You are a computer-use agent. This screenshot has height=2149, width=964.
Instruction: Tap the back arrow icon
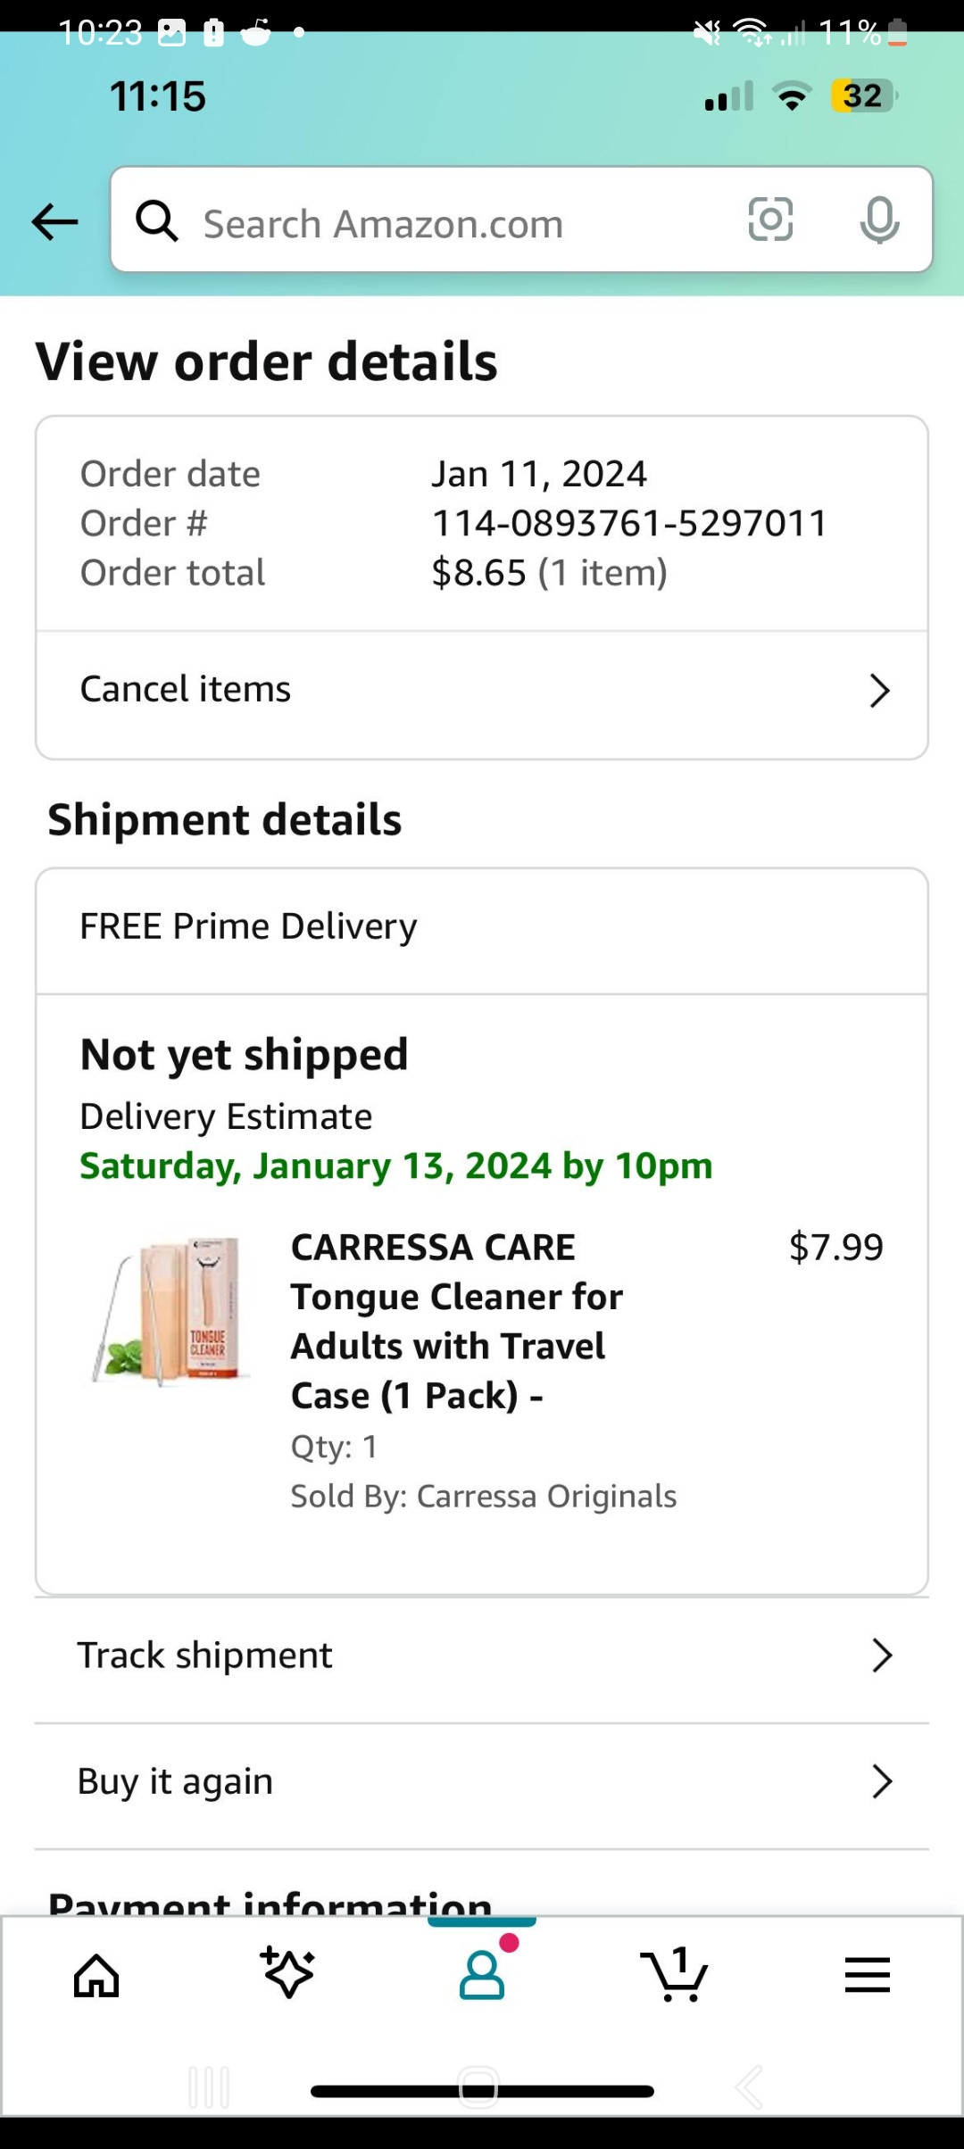[54, 221]
